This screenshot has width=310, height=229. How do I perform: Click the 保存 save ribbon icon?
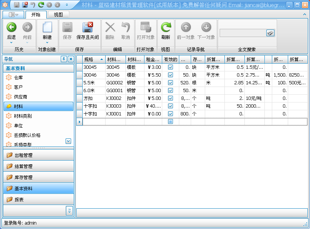67,27
